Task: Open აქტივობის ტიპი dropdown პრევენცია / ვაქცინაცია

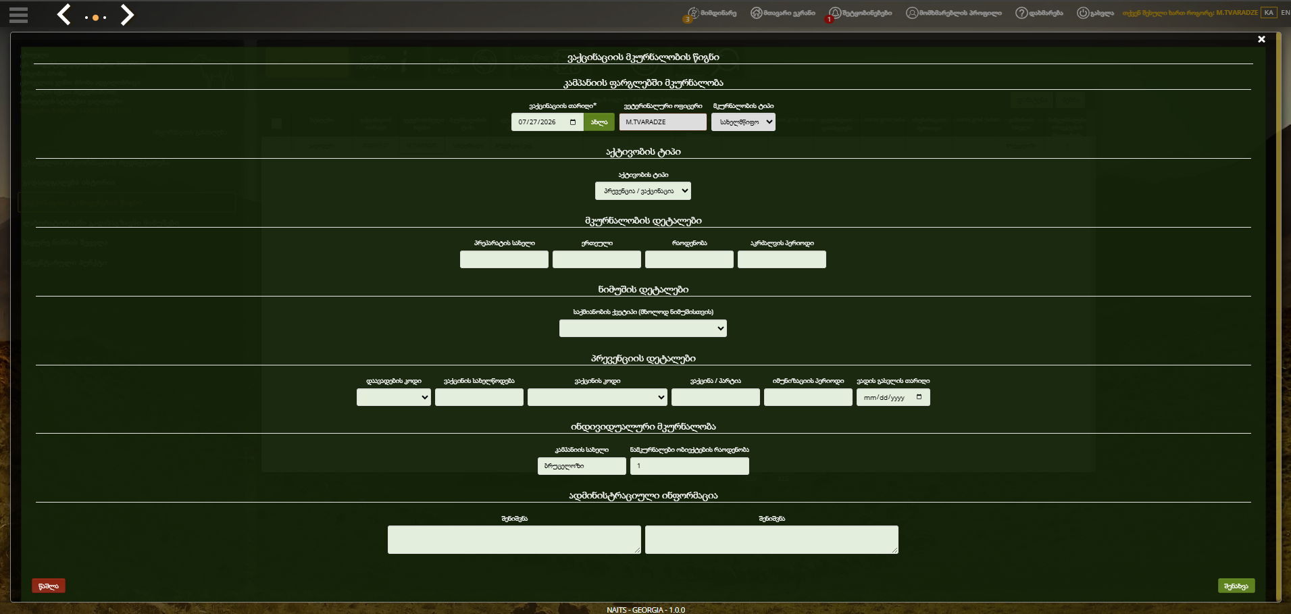Action: point(643,191)
